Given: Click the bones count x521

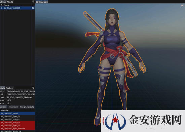Looking at the screenshot, I should tap(9, 100).
